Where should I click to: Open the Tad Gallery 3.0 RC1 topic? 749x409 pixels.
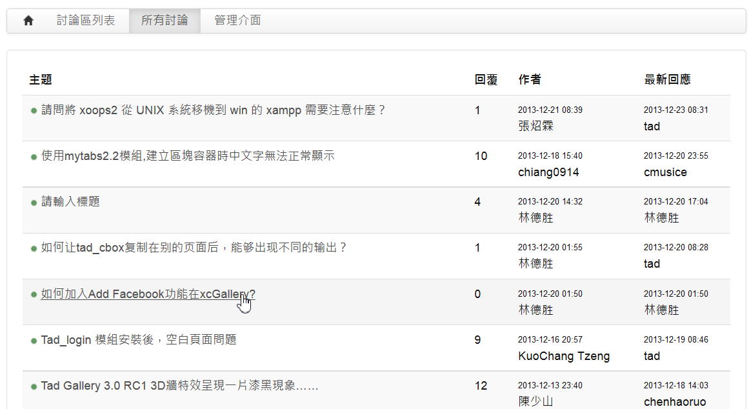click(179, 386)
